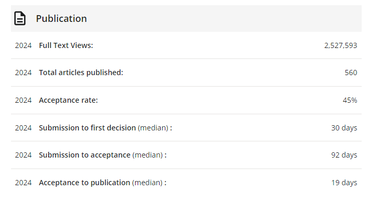The image size is (369, 204).
Task: Click 2024 beside Acceptance to publication
Action: pos(24,183)
